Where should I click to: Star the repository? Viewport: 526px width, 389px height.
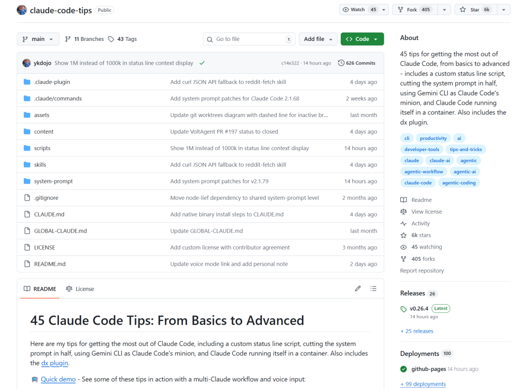pos(475,10)
